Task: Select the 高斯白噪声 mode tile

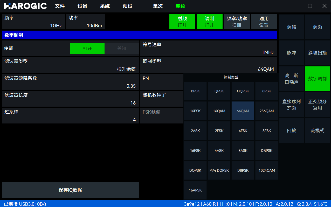Action: (x=291, y=79)
